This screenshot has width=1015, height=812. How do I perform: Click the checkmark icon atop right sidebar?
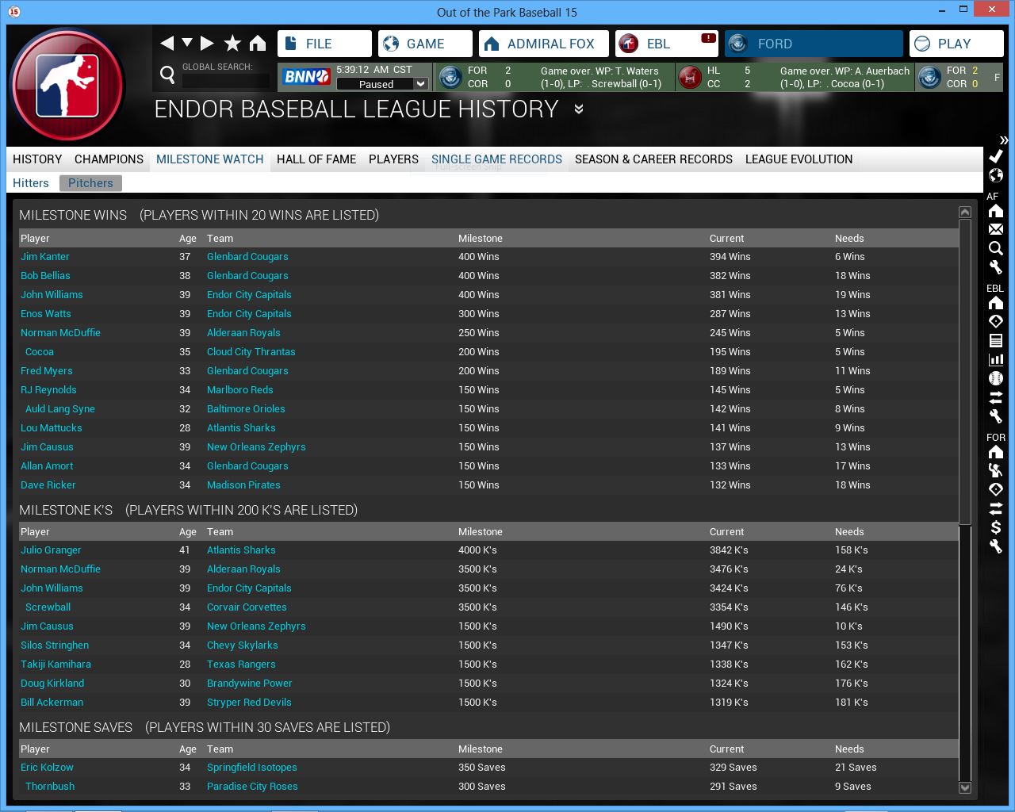[x=996, y=156]
